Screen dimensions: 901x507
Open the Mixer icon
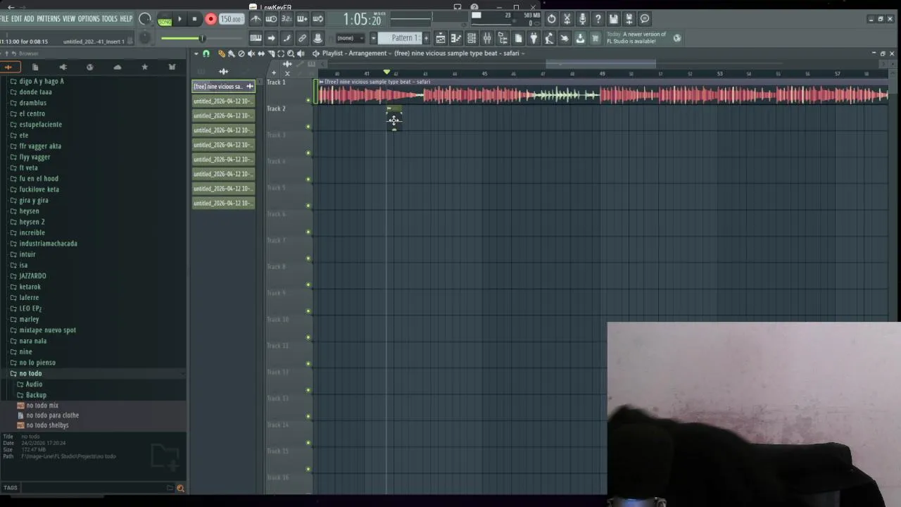pos(487,38)
